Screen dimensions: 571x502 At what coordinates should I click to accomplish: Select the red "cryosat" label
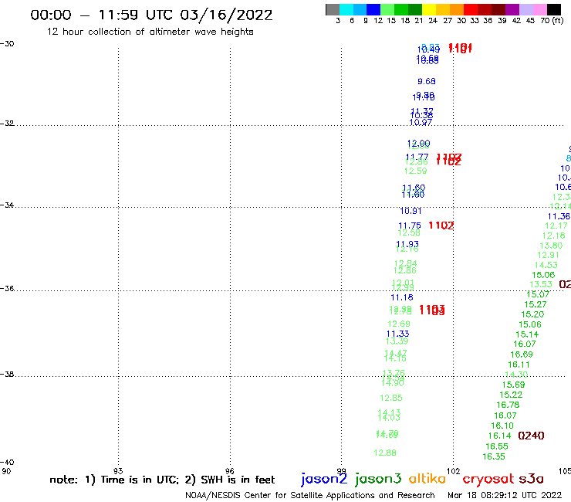click(x=488, y=479)
